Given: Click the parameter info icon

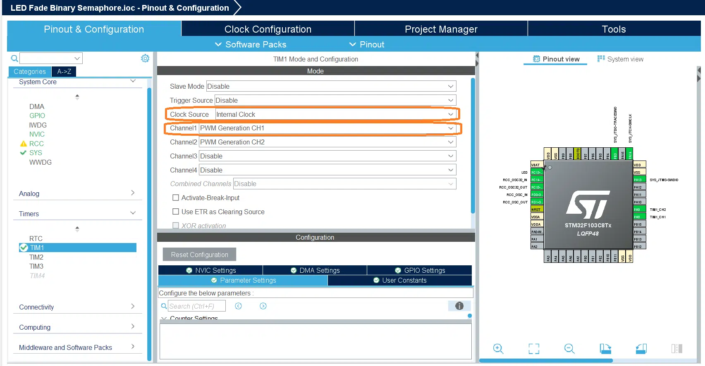Looking at the screenshot, I should (459, 306).
